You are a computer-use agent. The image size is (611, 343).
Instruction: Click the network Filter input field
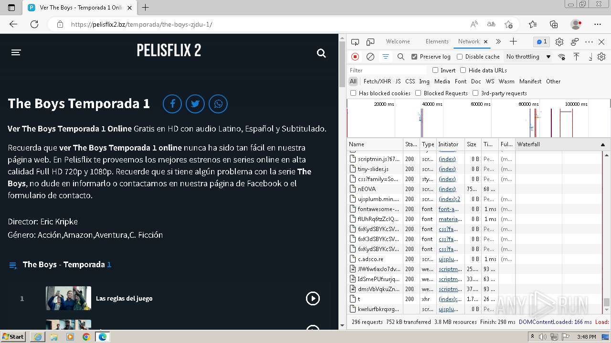387,70
